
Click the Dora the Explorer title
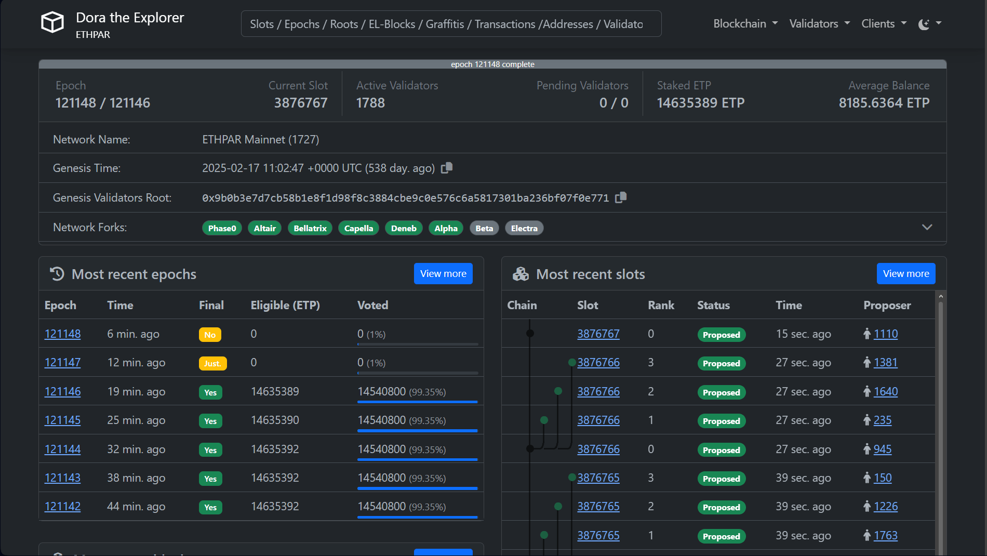coord(130,18)
